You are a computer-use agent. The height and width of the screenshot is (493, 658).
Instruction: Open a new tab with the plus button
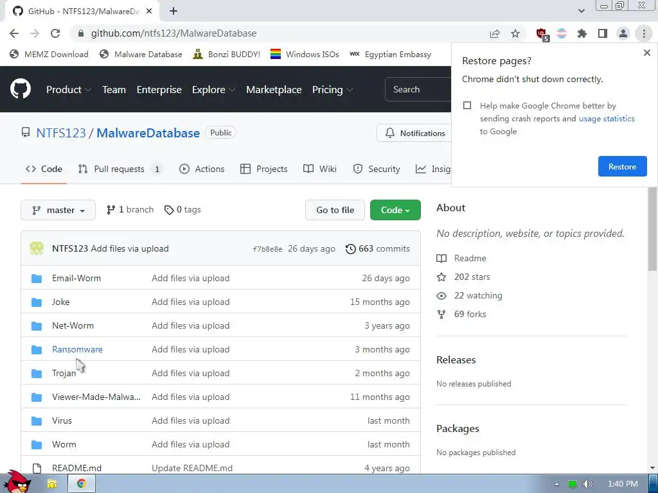point(173,12)
